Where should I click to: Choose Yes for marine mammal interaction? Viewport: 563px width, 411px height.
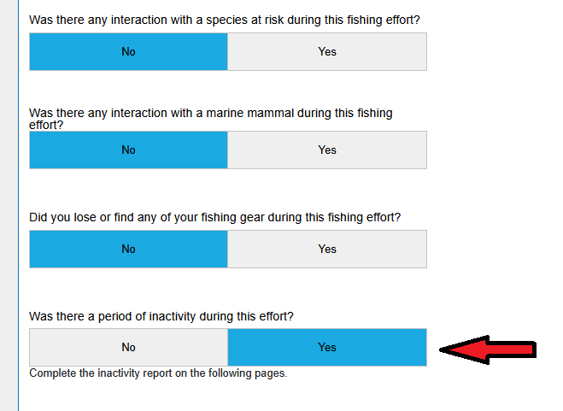(327, 150)
